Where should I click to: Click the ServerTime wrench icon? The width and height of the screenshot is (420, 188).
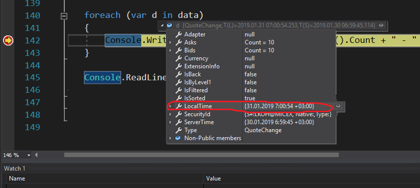click(x=178, y=122)
